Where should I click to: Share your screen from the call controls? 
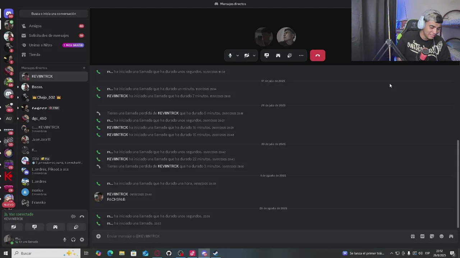point(267,56)
